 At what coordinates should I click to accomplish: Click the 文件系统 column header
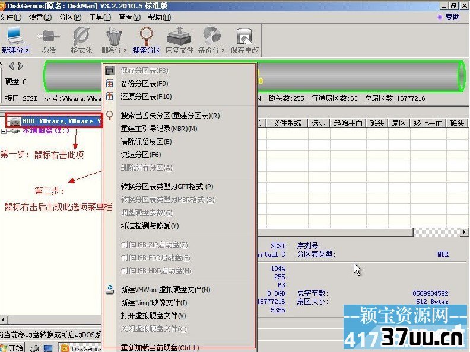pyautogui.click(x=287, y=123)
